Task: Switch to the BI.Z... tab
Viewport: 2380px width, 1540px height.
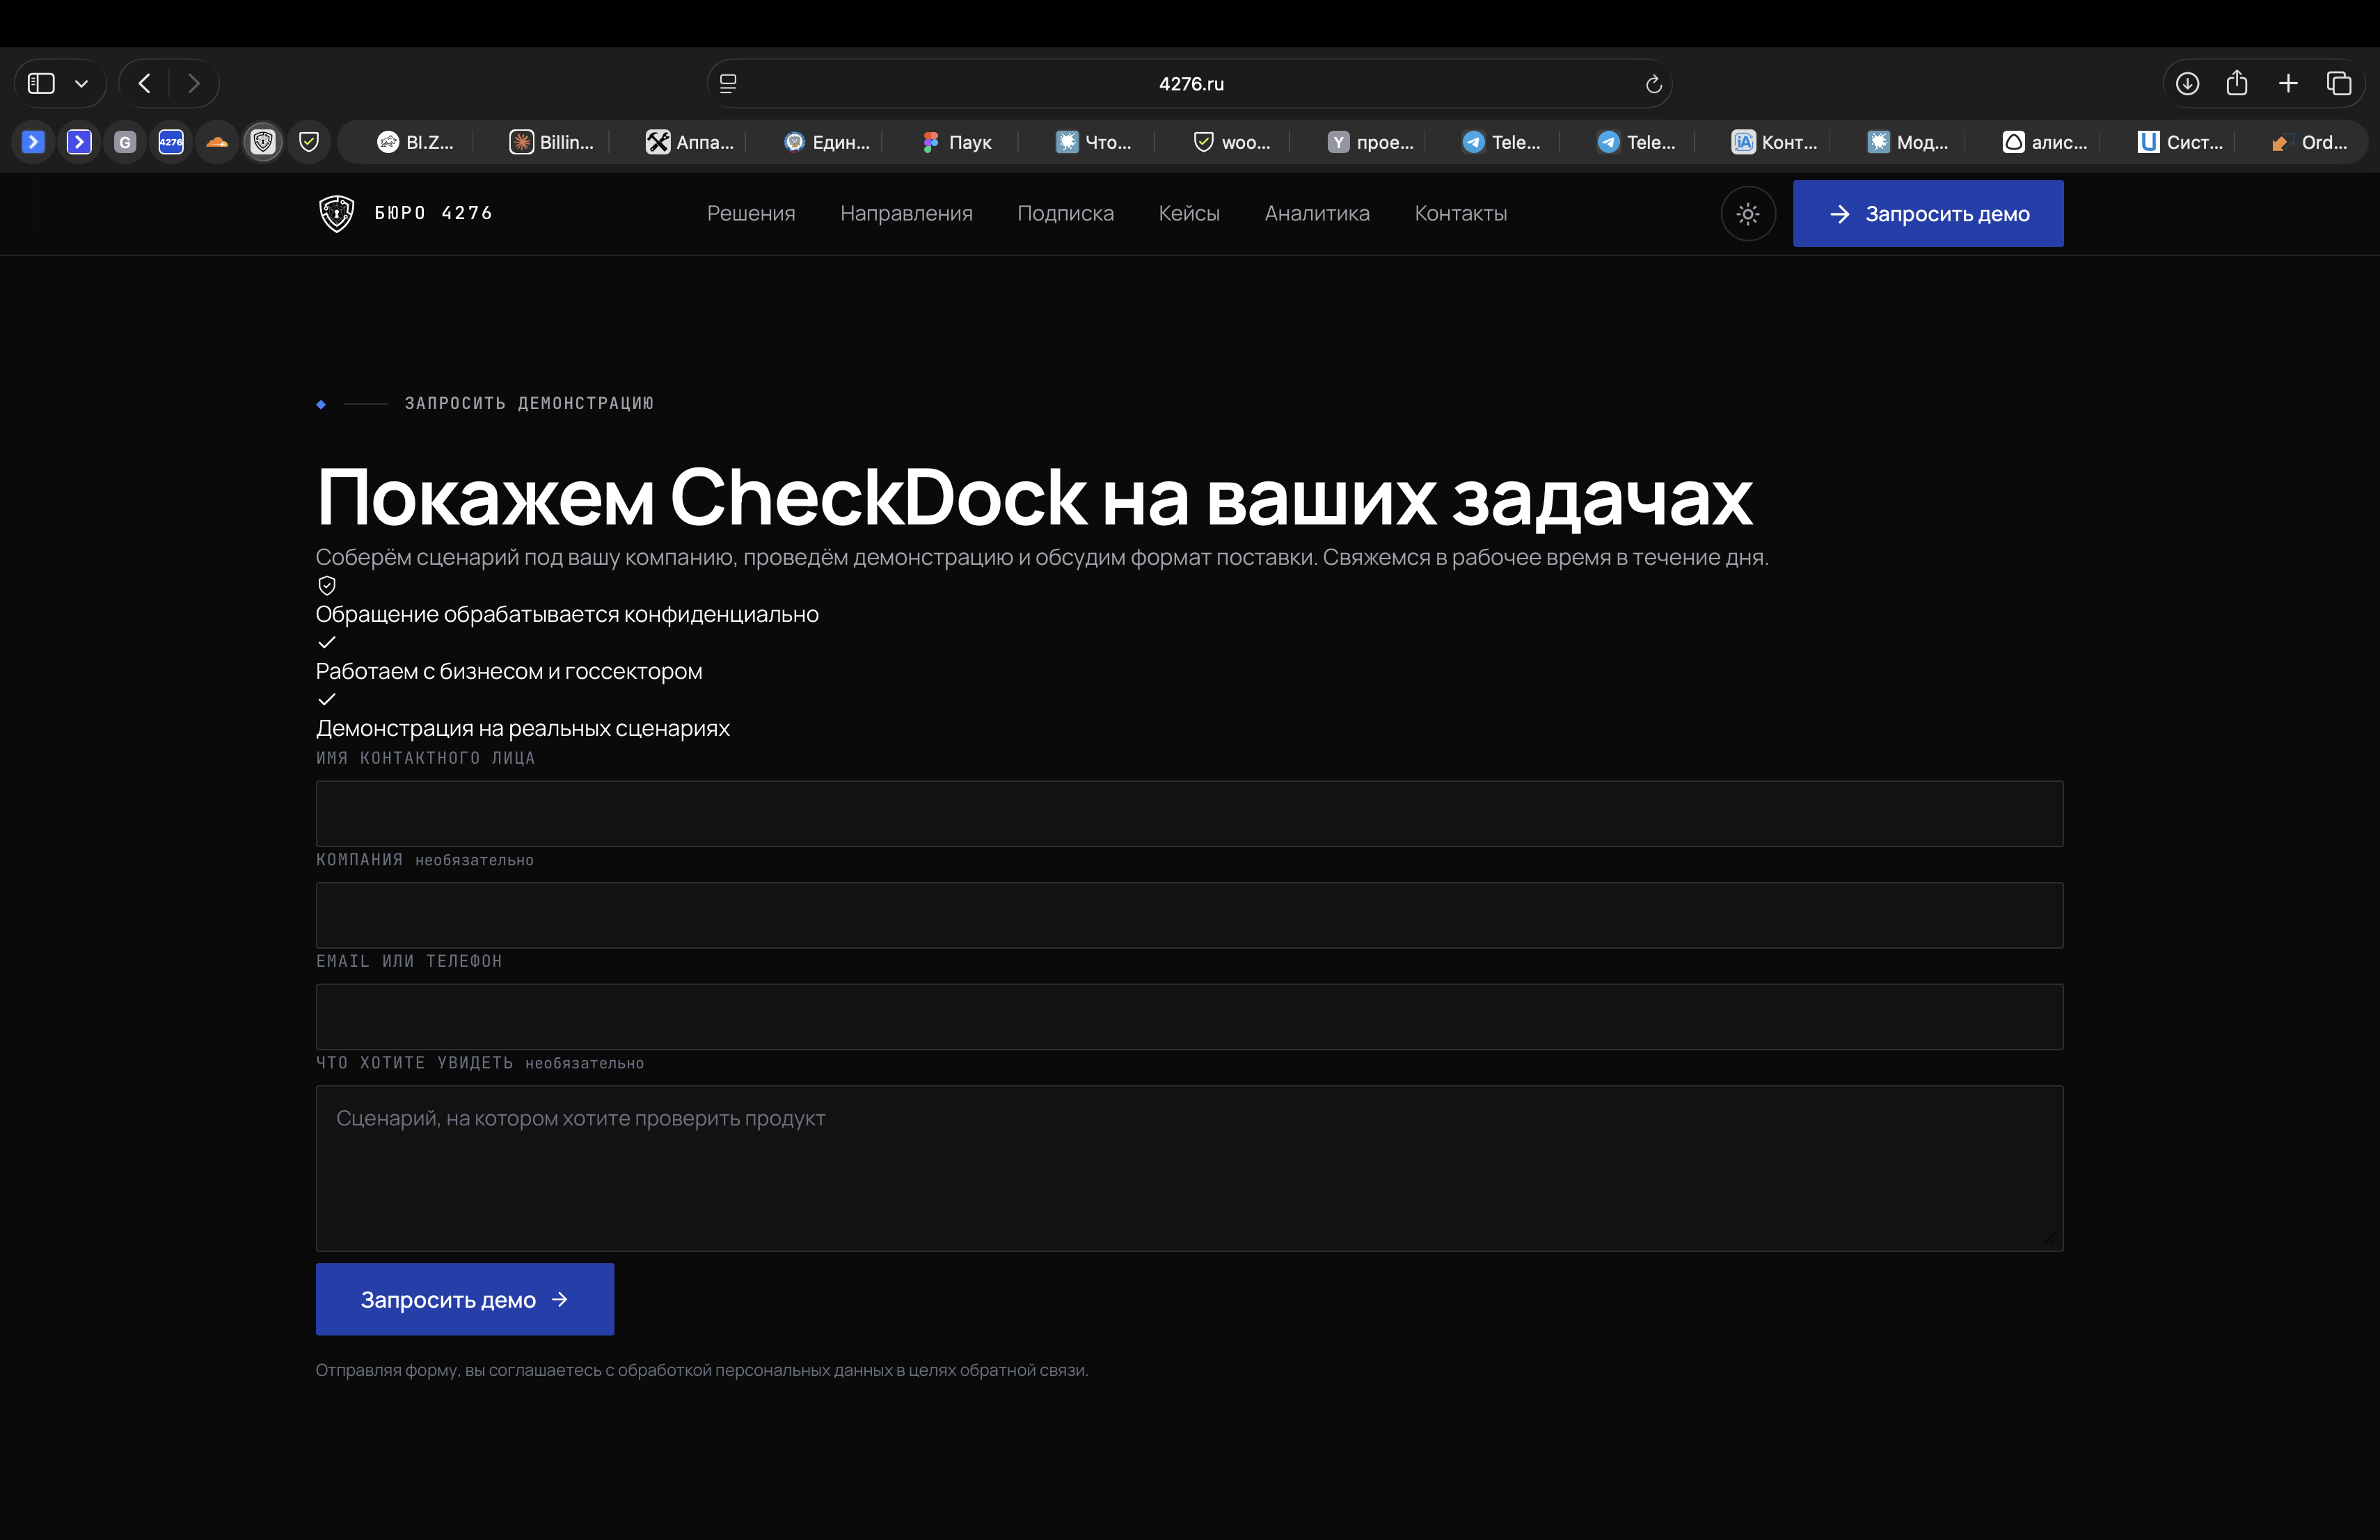Action: (x=415, y=142)
